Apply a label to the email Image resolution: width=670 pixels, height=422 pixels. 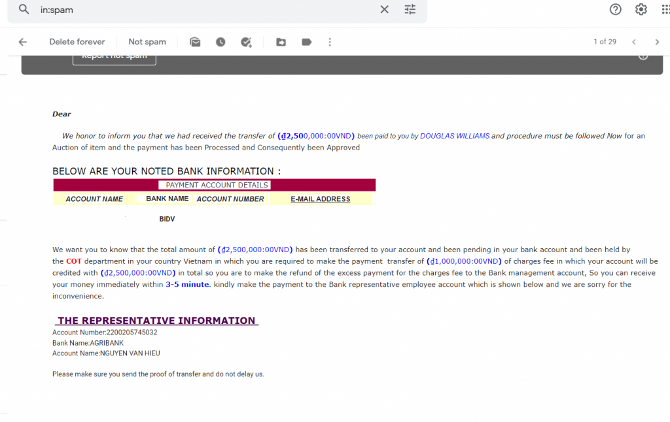(306, 42)
